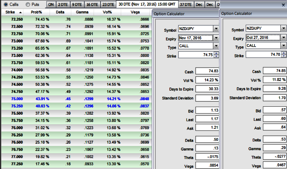Switch to the ON expiry tab
287x169 pixels.
click(51, 5)
